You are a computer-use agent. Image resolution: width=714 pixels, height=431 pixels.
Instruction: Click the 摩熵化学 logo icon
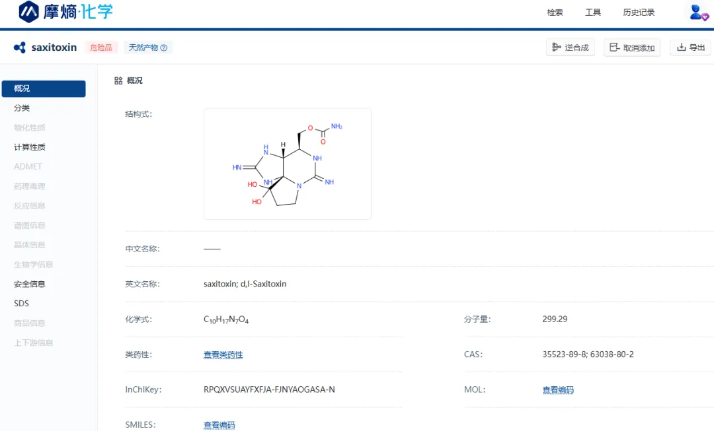pos(28,12)
